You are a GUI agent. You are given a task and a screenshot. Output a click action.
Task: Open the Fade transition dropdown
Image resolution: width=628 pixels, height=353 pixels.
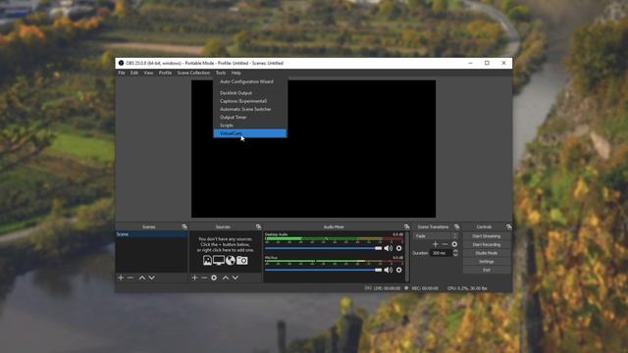[436, 236]
